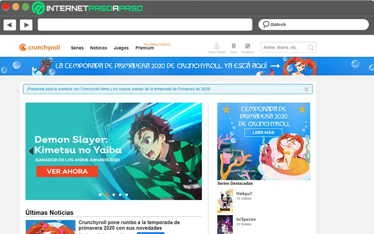Select the fifth carousel dot
The height and width of the screenshot is (234, 374).
tap(127, 195)
